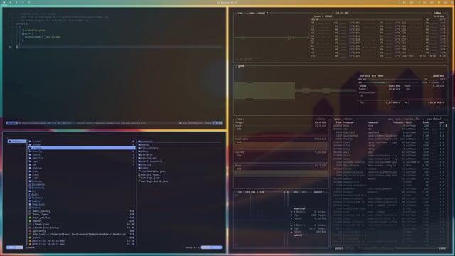Open the shell-snapshots folder in preview pane
The width and height of the screenshot is (455, 256).
tap(151, 161)
